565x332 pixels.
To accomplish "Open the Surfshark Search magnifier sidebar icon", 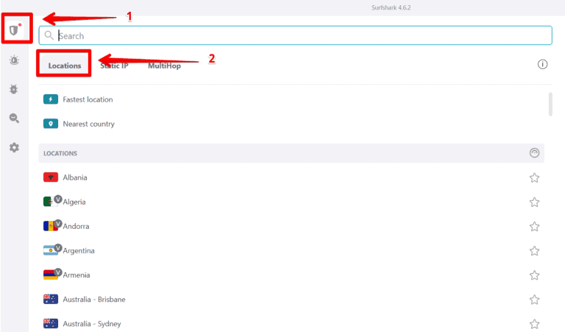I will point(14,119).
